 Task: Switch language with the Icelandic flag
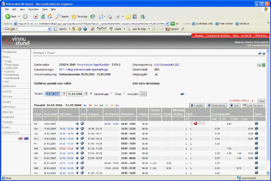coord(26,138)
